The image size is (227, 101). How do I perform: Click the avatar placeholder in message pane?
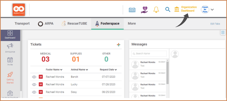click(x=175, y=54)
